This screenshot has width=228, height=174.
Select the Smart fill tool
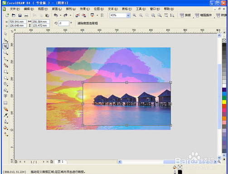(5, 65)
